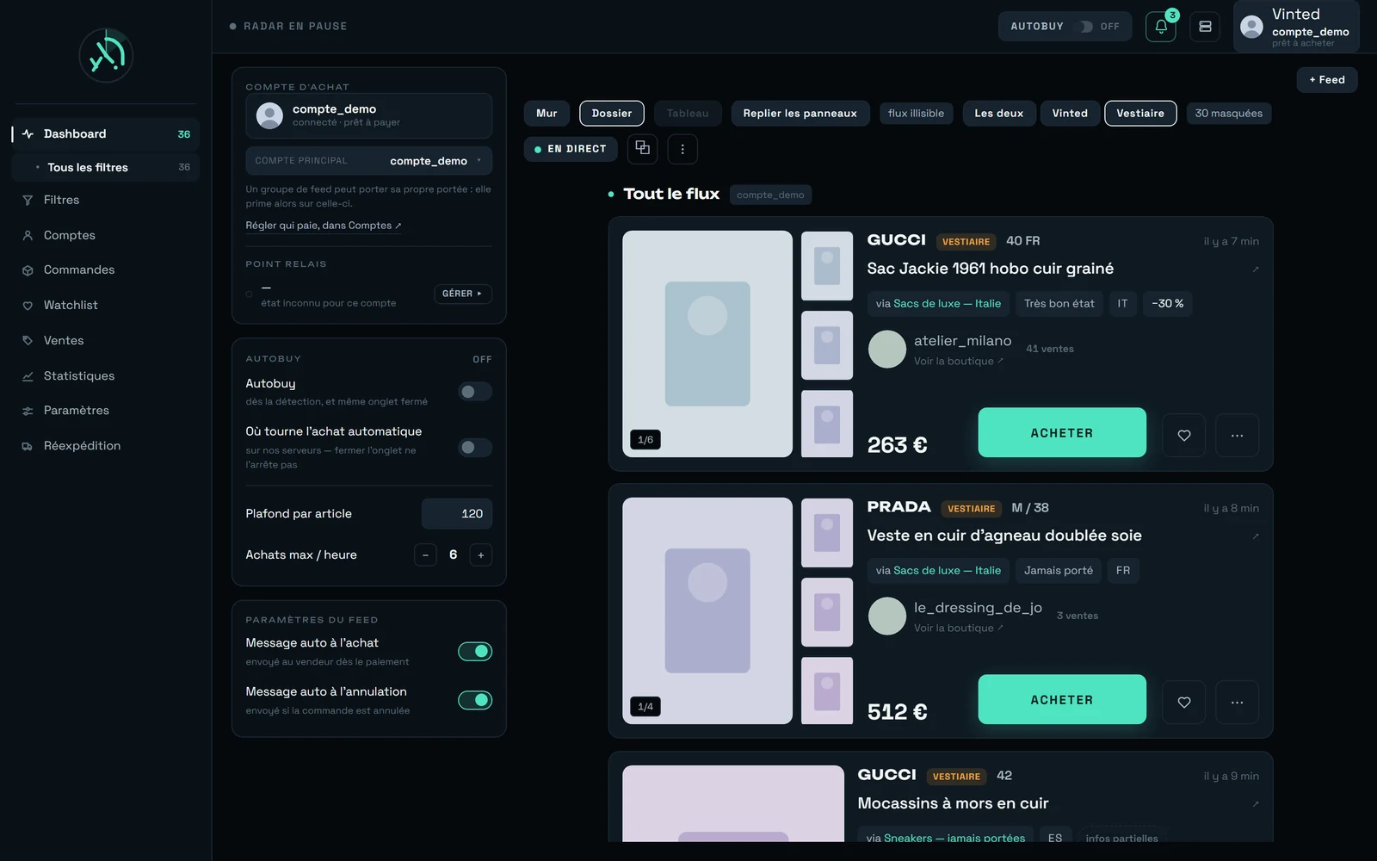Increase Achats max per hour
The image size is (1377, 861).
[x=481, y=555]
